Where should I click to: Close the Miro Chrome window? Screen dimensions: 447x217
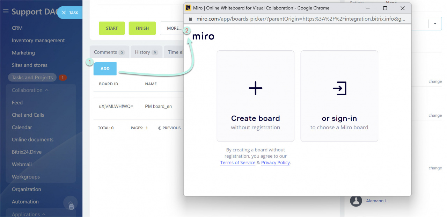(402, 8)
